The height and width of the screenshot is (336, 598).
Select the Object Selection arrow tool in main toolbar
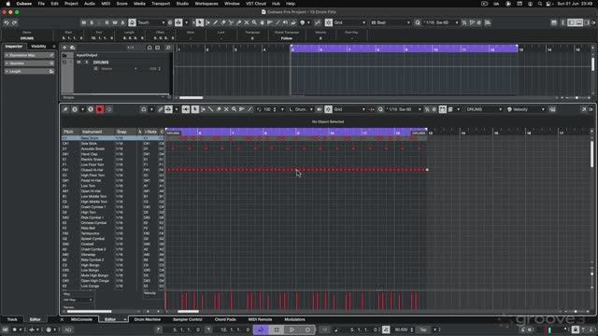[x=200, y=22]
